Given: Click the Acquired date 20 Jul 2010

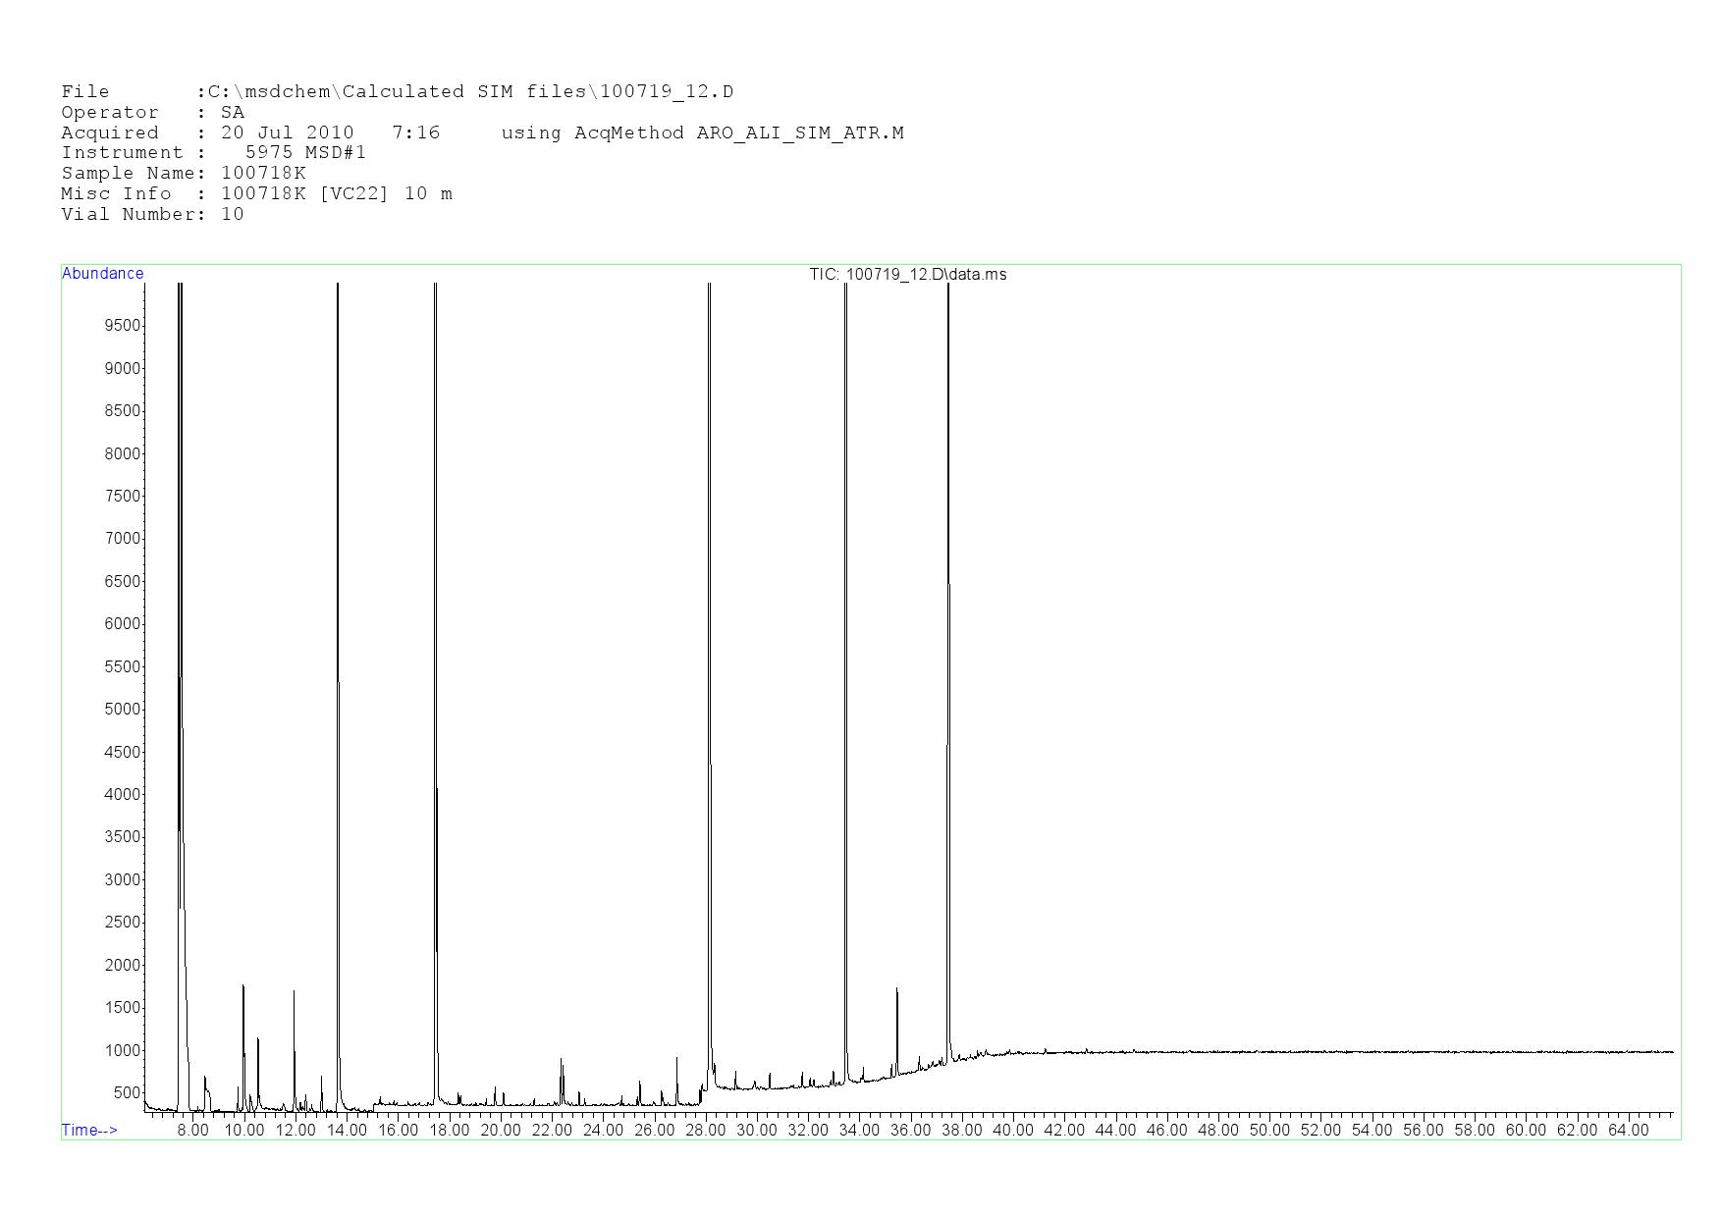Looking at the screenshot, I should point(287,132).
